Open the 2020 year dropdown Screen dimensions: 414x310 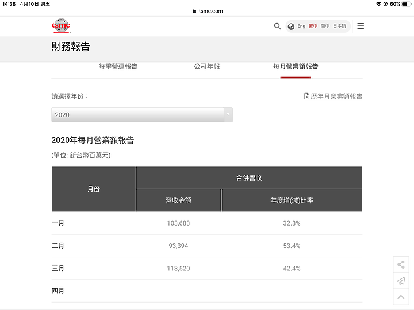tap(142, 115)
